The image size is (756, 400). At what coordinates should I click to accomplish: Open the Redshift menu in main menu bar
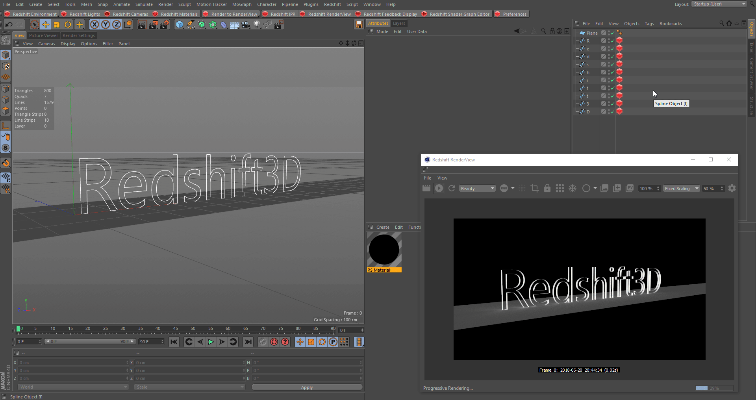tap(332, 4)
